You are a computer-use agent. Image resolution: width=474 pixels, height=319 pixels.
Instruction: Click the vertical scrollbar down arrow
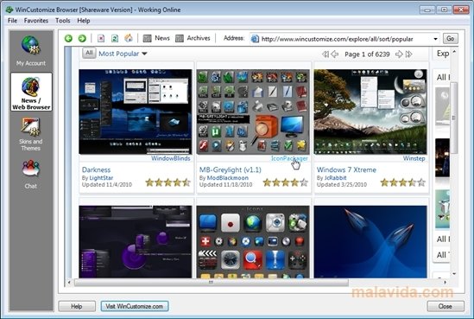pyautogui.click(x=454, y=274)
